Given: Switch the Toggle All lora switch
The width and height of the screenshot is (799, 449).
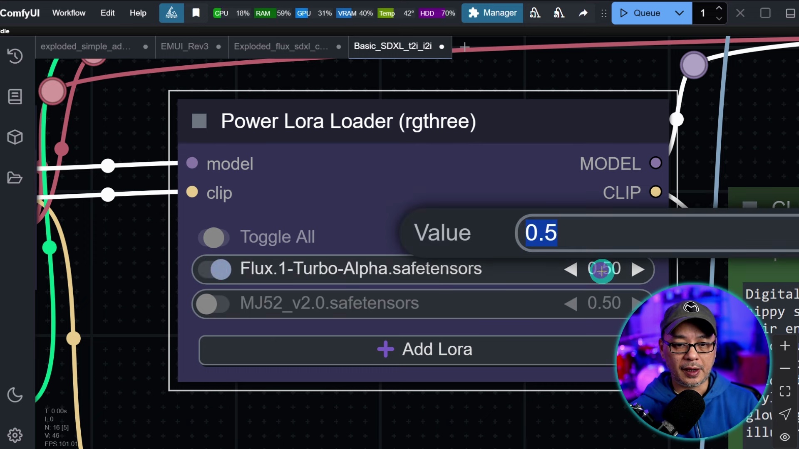Looking at the screenshot, I should [213, 237].
